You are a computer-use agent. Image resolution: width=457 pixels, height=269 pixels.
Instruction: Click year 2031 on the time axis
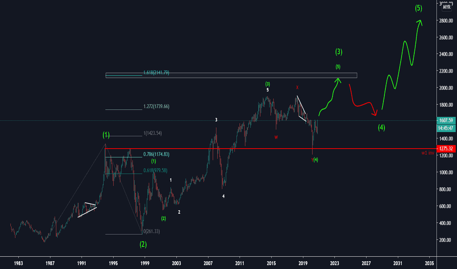398,263
